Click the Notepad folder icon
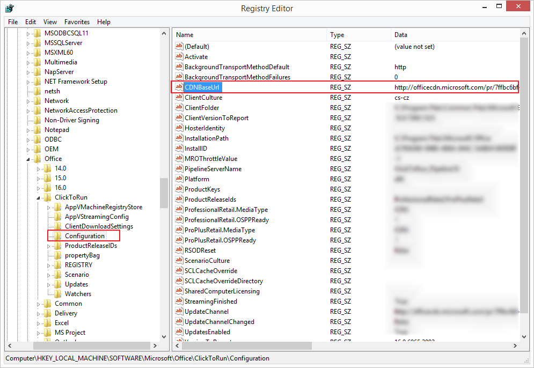Image resolution: width=534 pixels, height=368 pixels. (x=38, y=129)
